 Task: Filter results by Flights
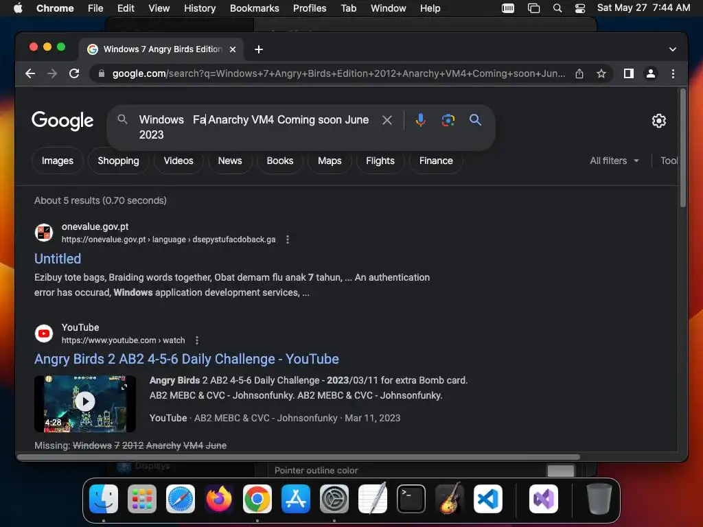380,161
